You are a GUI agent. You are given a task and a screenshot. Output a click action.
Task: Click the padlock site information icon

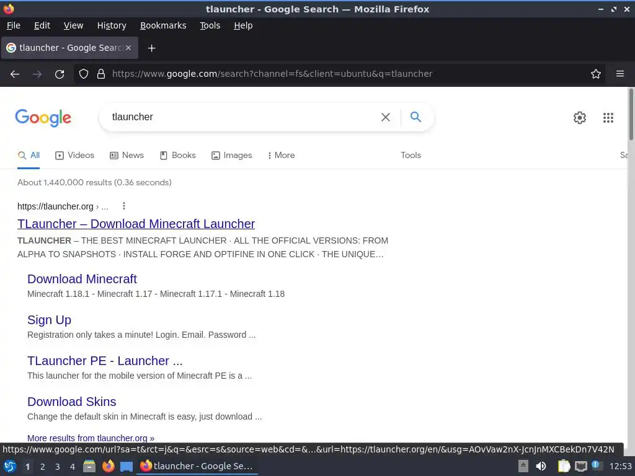(101, 74)
